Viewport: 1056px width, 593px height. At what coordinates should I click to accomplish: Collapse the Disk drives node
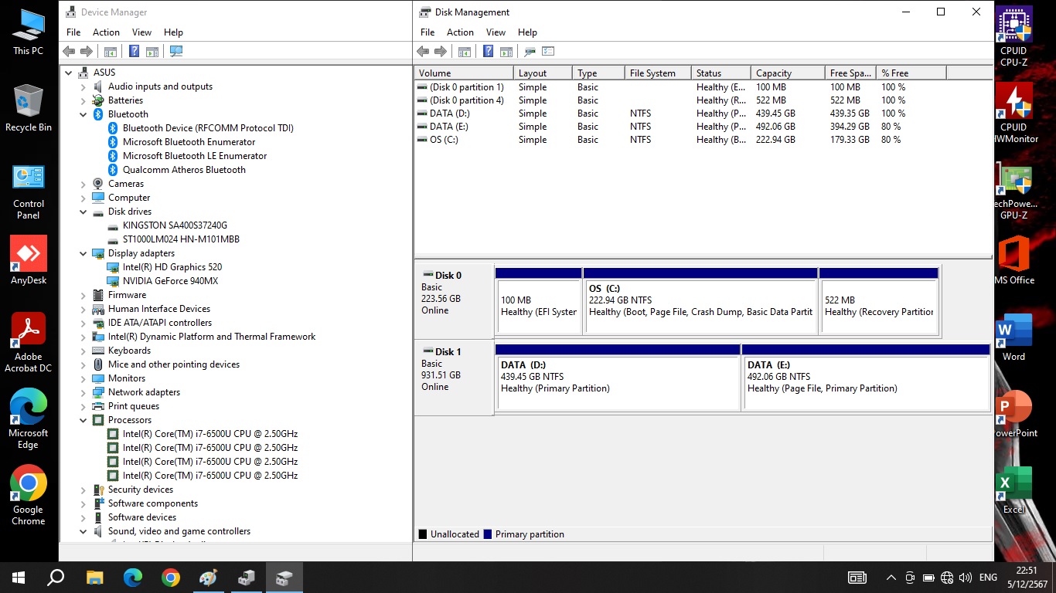[83, 212]
